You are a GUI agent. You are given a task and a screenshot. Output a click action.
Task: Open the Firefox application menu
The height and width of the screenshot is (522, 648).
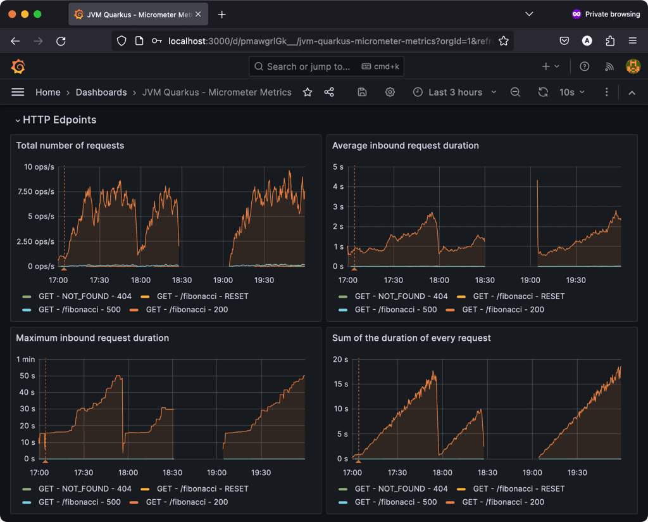[632, 41]
